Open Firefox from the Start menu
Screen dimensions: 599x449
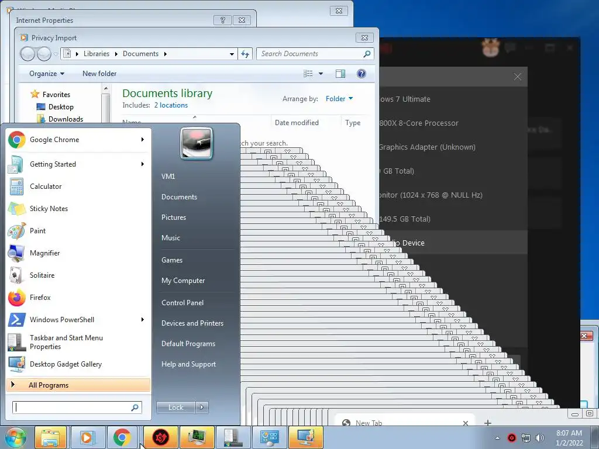click(78, 297)
